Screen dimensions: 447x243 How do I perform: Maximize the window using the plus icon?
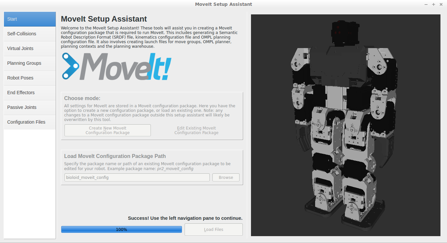[433, 4]
